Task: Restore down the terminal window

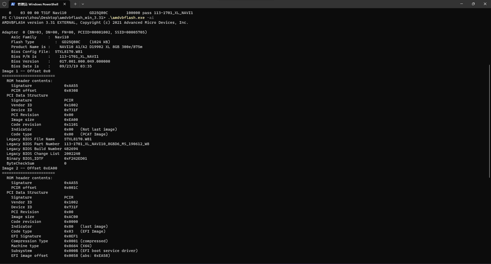Action: 473,4
